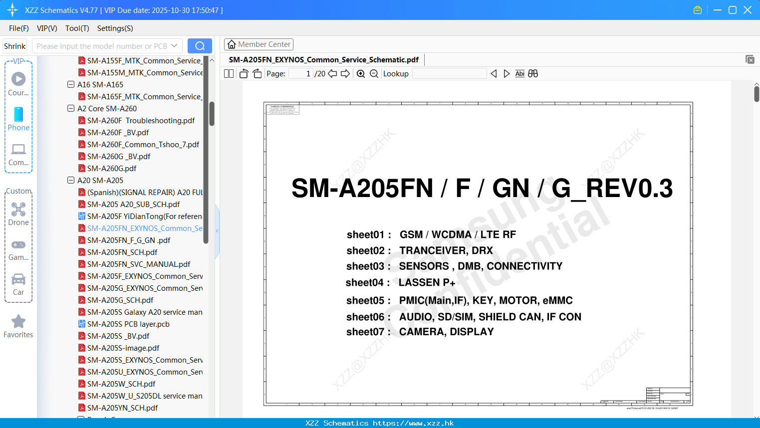
Task: Open SM-A260F Troubleshooting.pdf
Action: (141, 120)
